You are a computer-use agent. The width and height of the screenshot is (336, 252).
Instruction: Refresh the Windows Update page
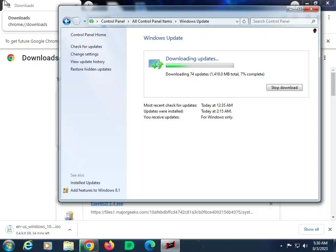point(244,21)
